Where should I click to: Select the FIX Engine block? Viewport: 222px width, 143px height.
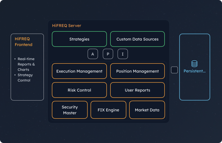tap(108, 110)
